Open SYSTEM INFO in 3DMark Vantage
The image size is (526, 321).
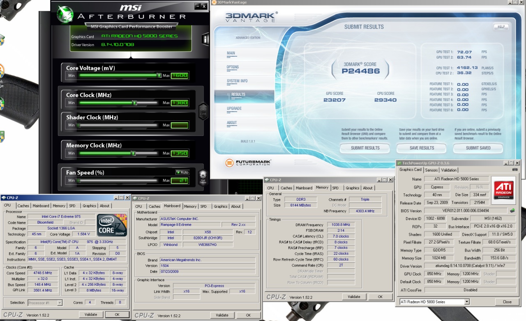click(x=237, y=81)
